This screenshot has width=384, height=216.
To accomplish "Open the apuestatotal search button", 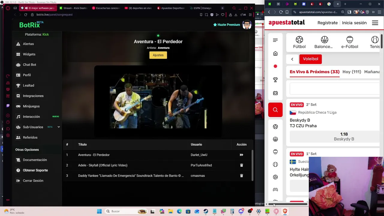I will (x=275, y=110).
